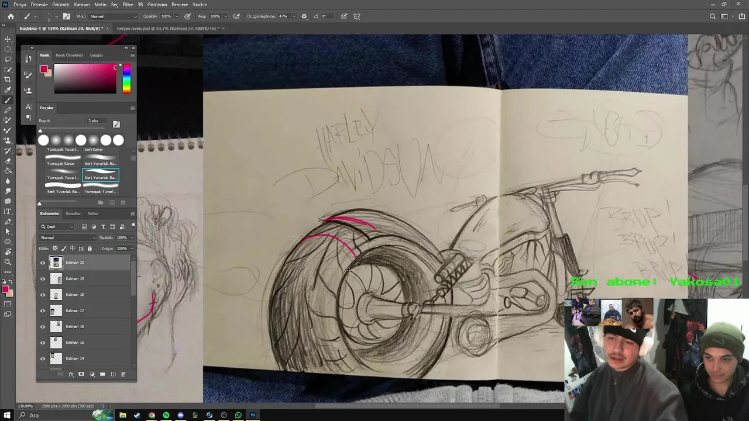Click the hue spectrum slider in Renk
This screenshot has width=749, height=421.
126,79
